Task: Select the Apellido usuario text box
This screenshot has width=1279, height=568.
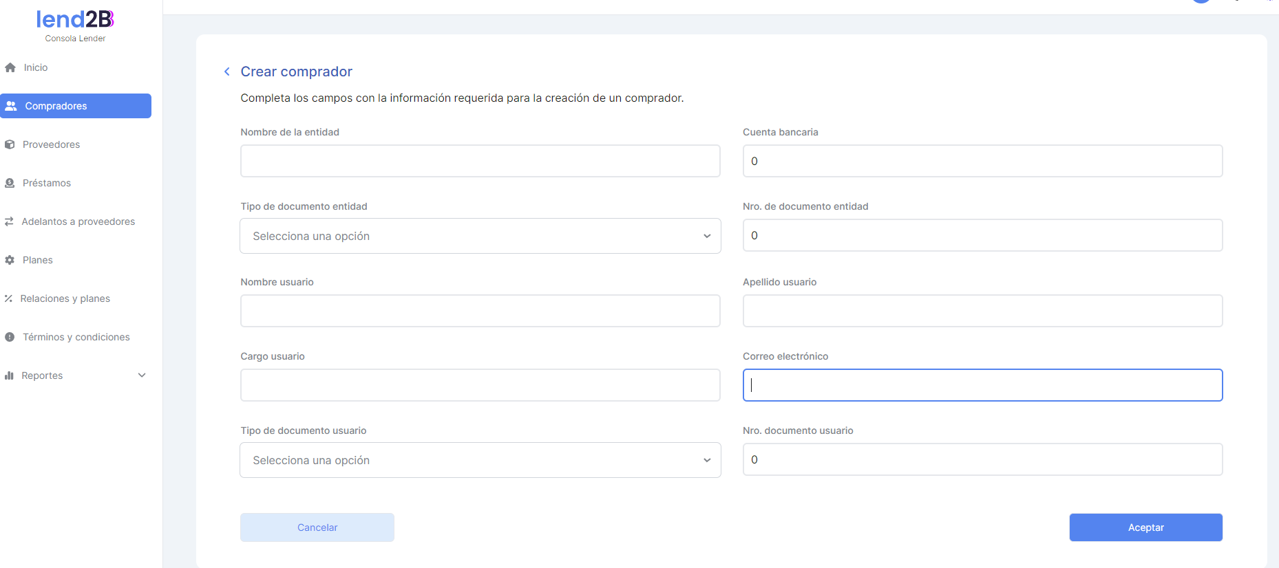Action: pyautogui.click(x=982, y=311)
